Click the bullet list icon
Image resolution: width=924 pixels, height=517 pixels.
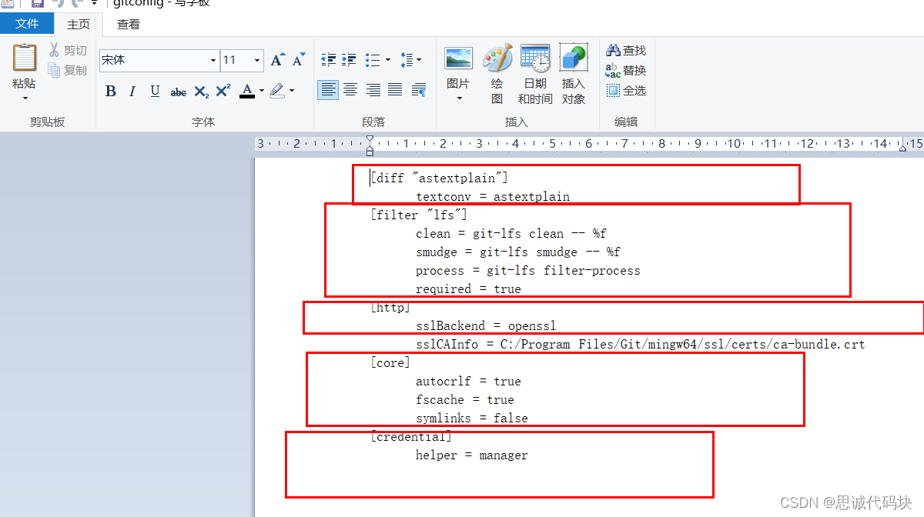coord(373,59)
